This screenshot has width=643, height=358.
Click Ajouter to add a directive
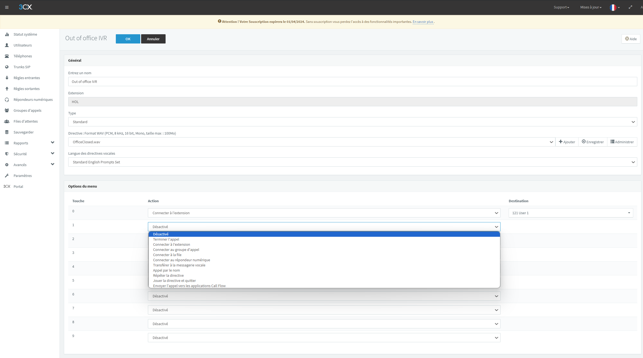pos(567,142)
